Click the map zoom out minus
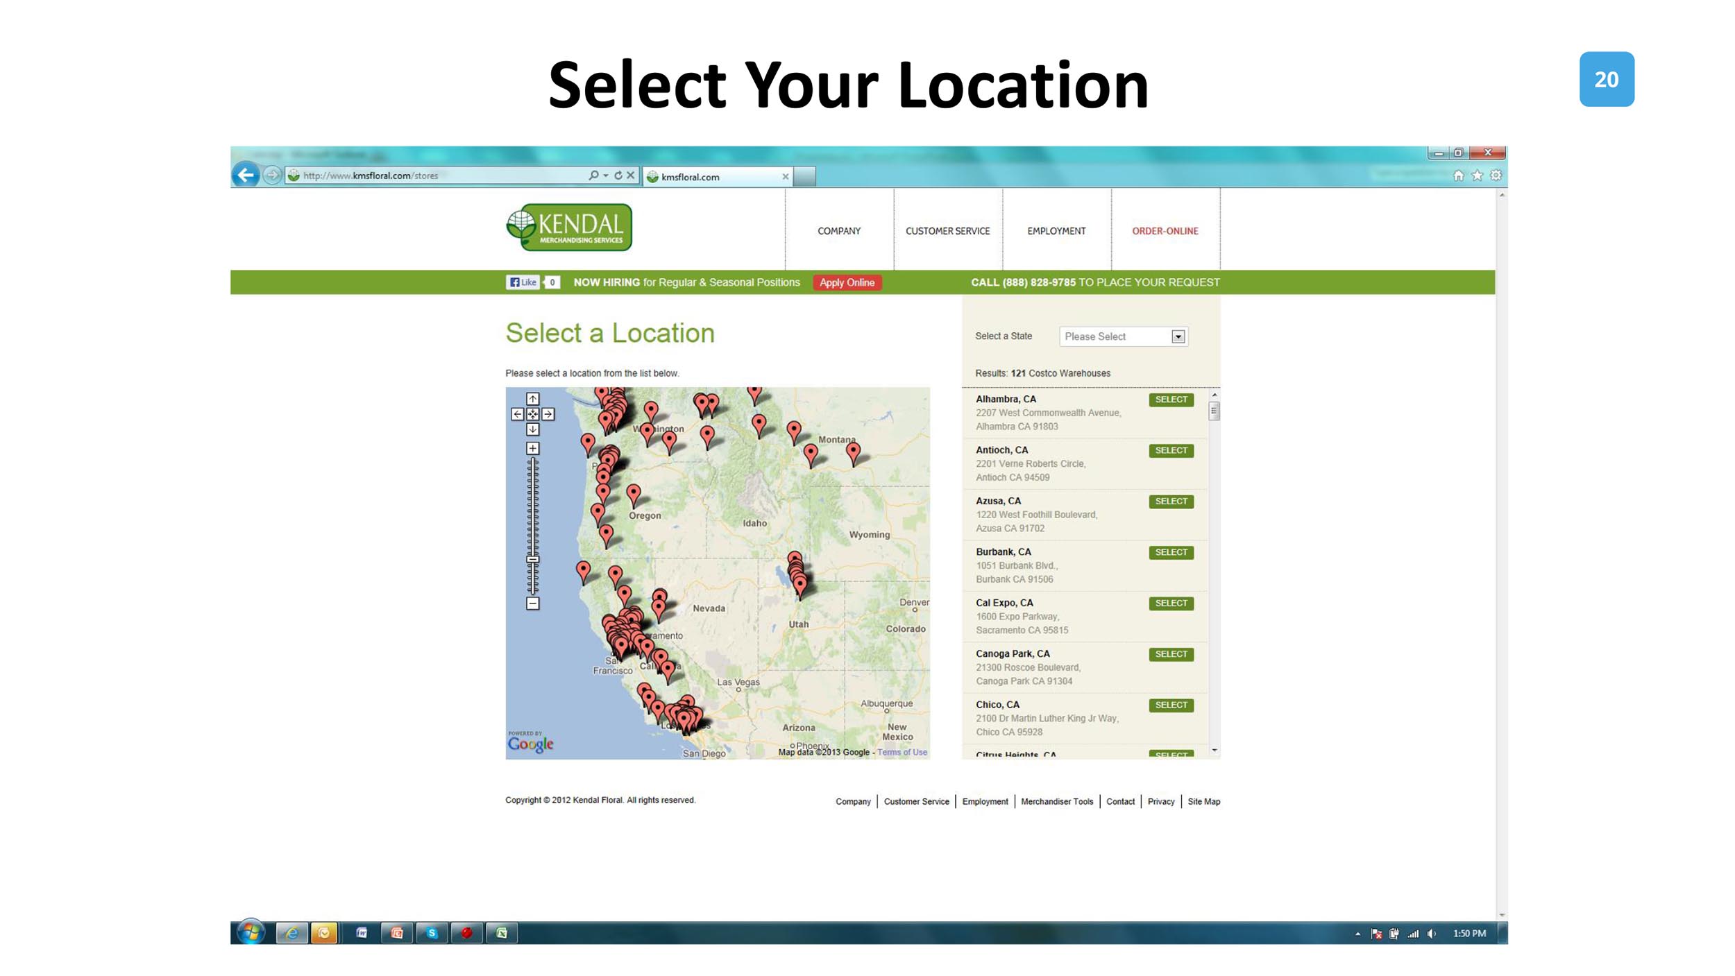 point(532,603)
